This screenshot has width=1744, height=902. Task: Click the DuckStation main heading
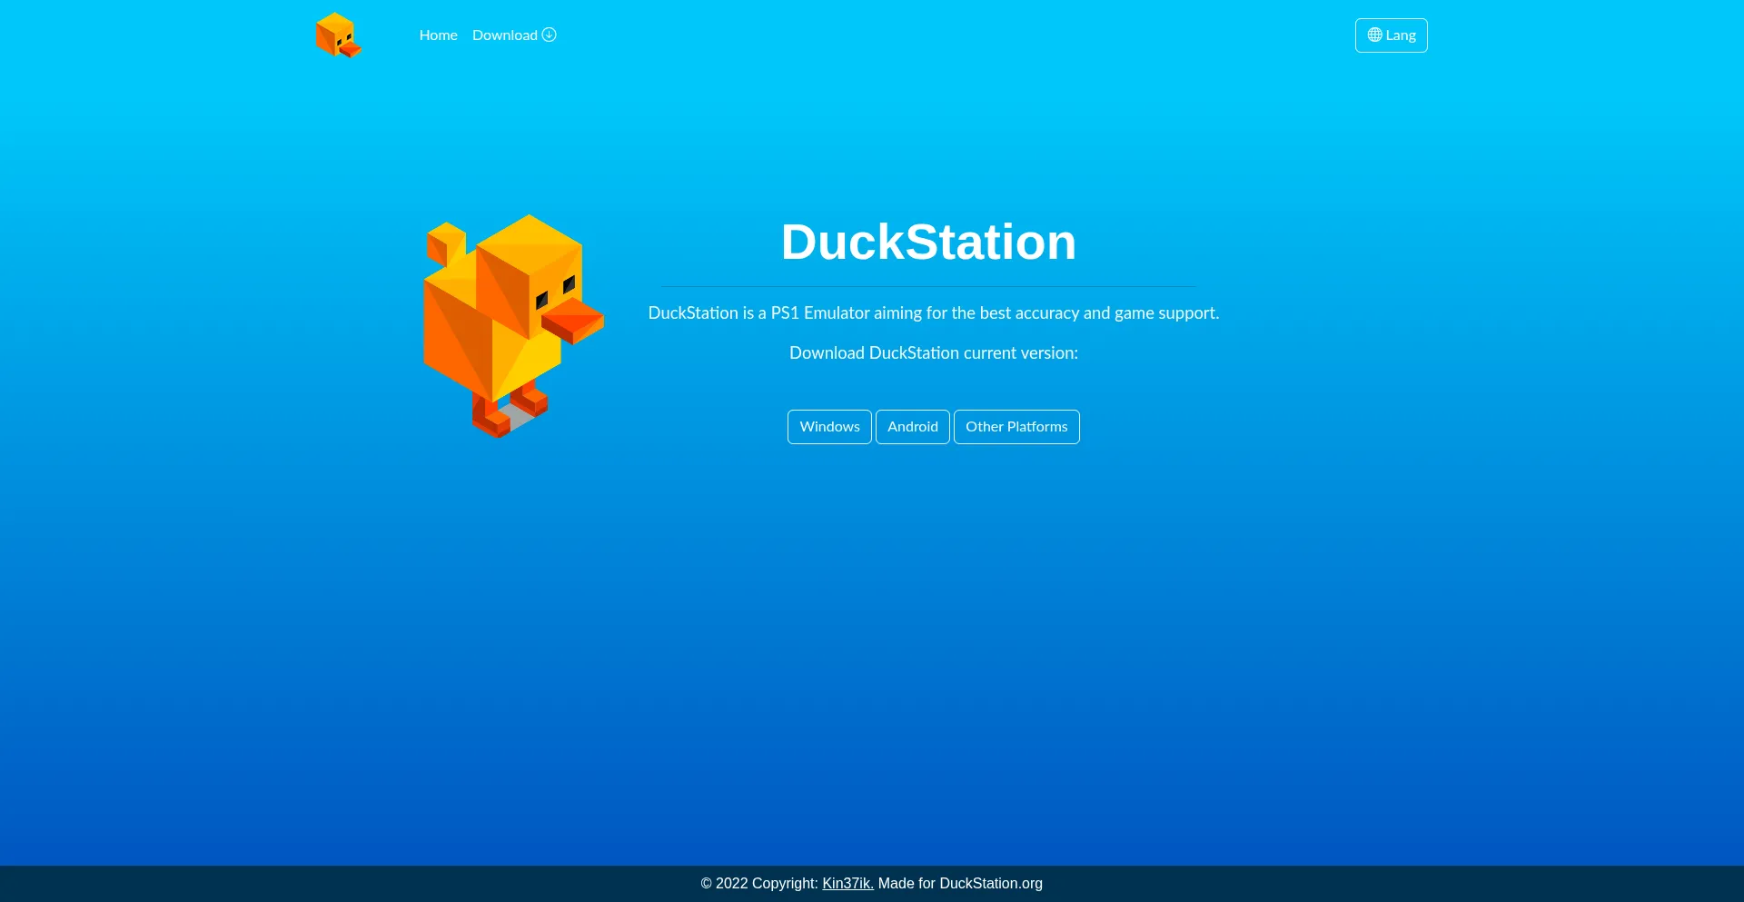tap(927, 243)
